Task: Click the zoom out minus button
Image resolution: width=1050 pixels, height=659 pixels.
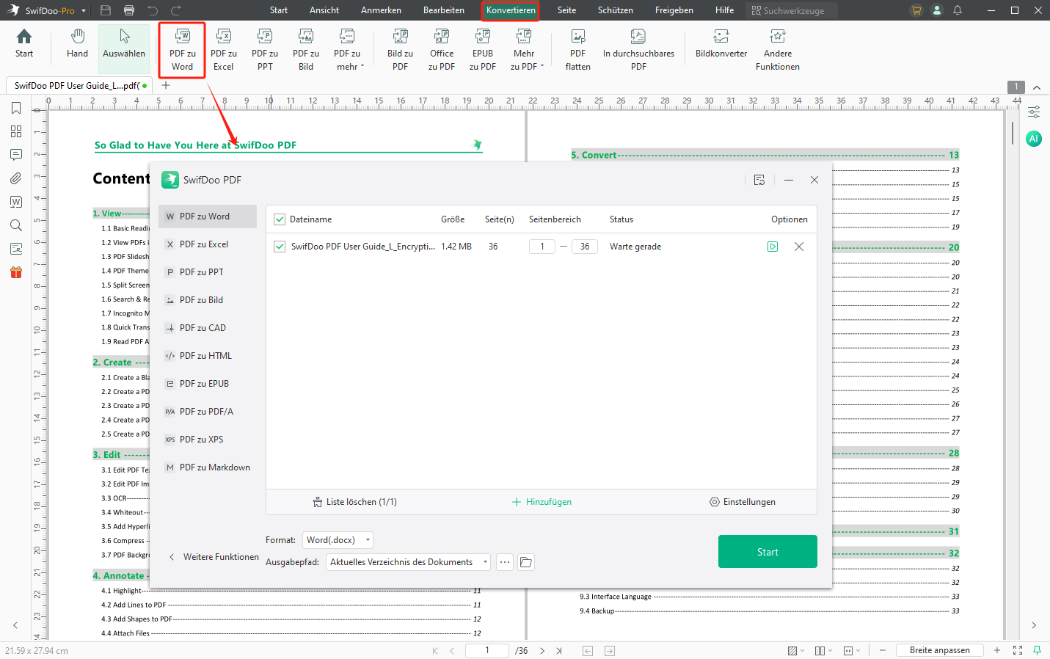Action: [x=883, y=650]
